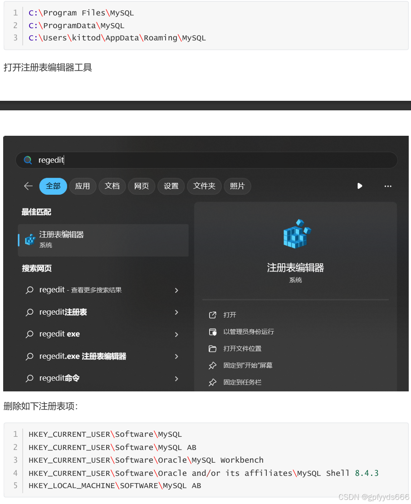Click the 'regedit exe' web suggestion
This screenshot has width=411, height=504.
pyautogui.click(x=59, y=334)
